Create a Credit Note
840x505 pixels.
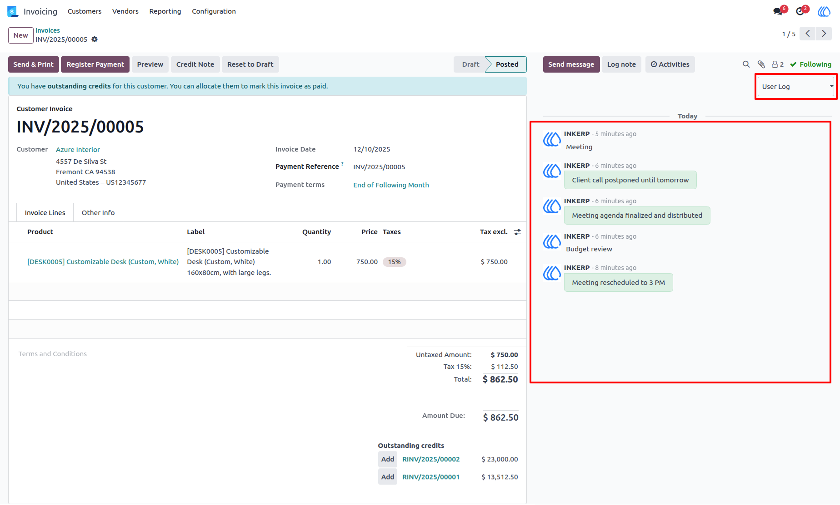[x=195, y=64]
